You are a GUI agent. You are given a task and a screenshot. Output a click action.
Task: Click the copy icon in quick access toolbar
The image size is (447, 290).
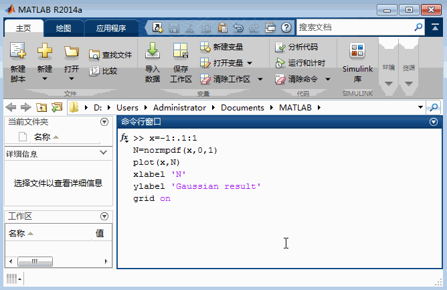206,28
